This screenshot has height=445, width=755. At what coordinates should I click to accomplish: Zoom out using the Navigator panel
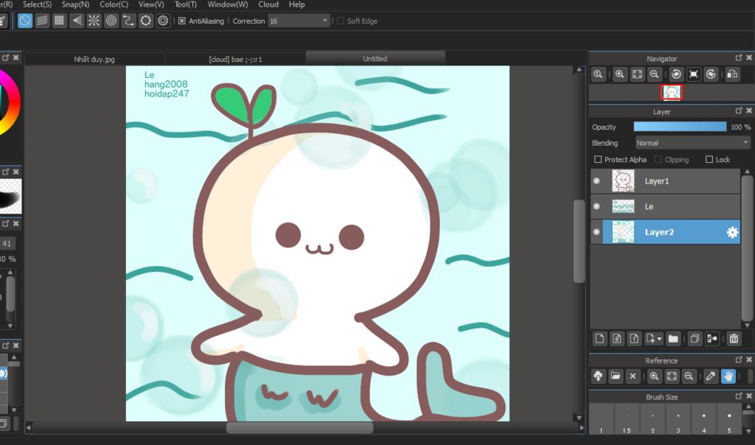click(655, 74)
